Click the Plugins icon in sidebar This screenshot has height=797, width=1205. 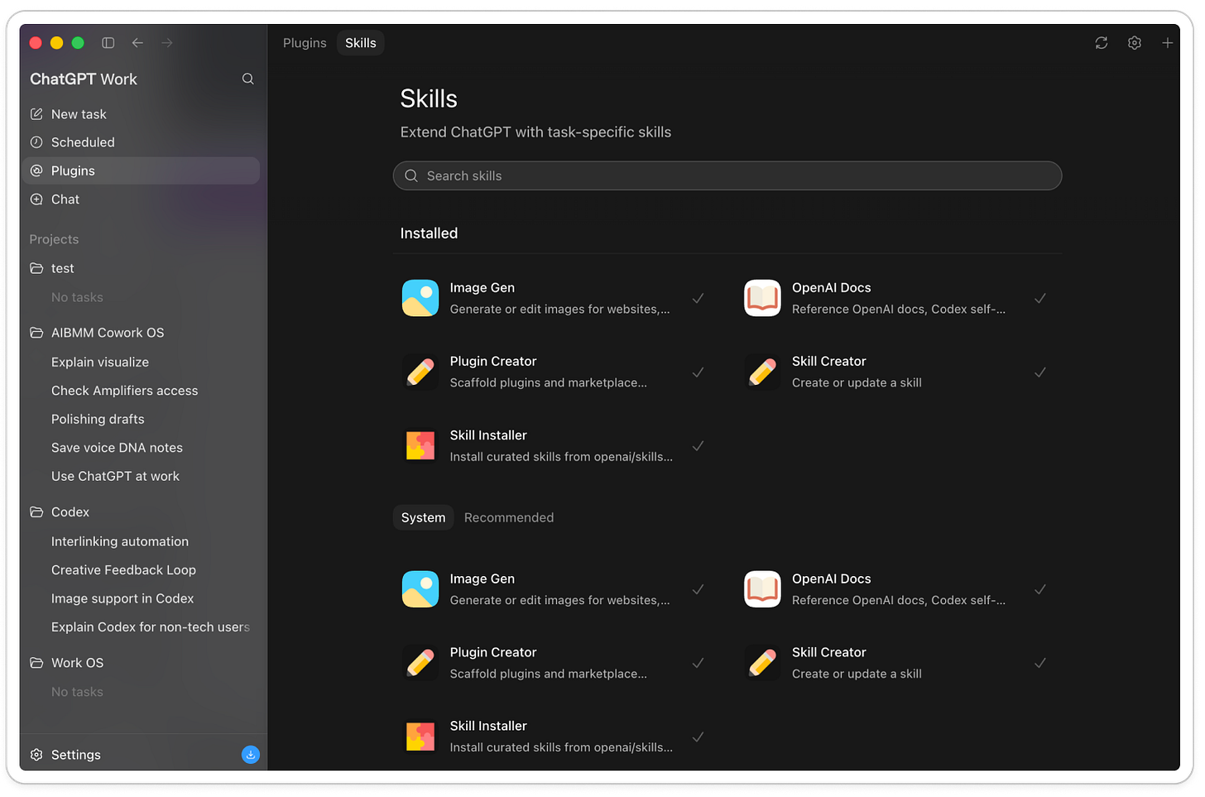[36, 170]
